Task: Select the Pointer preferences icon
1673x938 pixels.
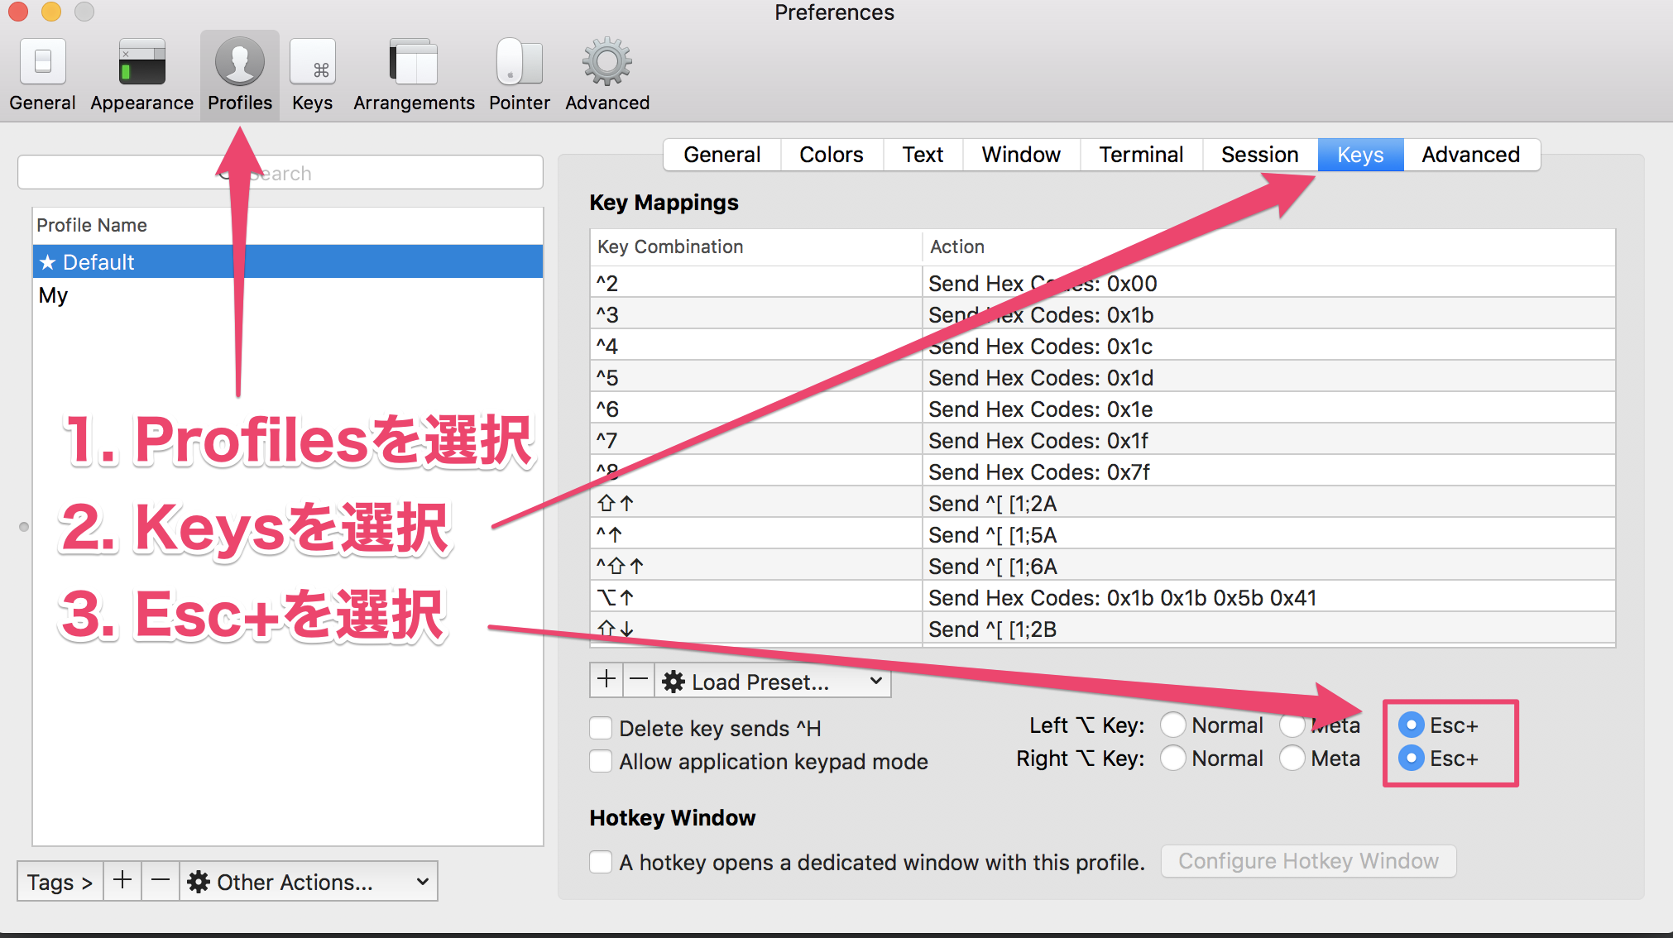Action: click(519, 73)
